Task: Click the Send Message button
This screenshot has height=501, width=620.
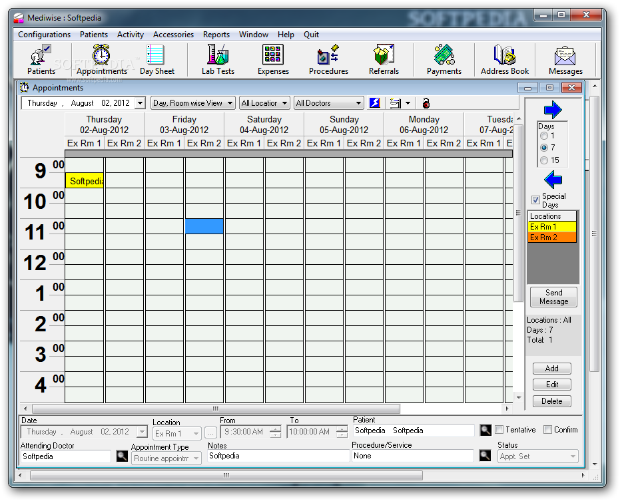Action: (553, 297)
